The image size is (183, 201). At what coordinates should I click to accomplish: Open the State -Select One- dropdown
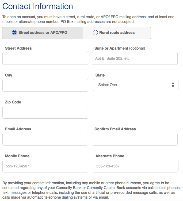[x=136, y=85]
